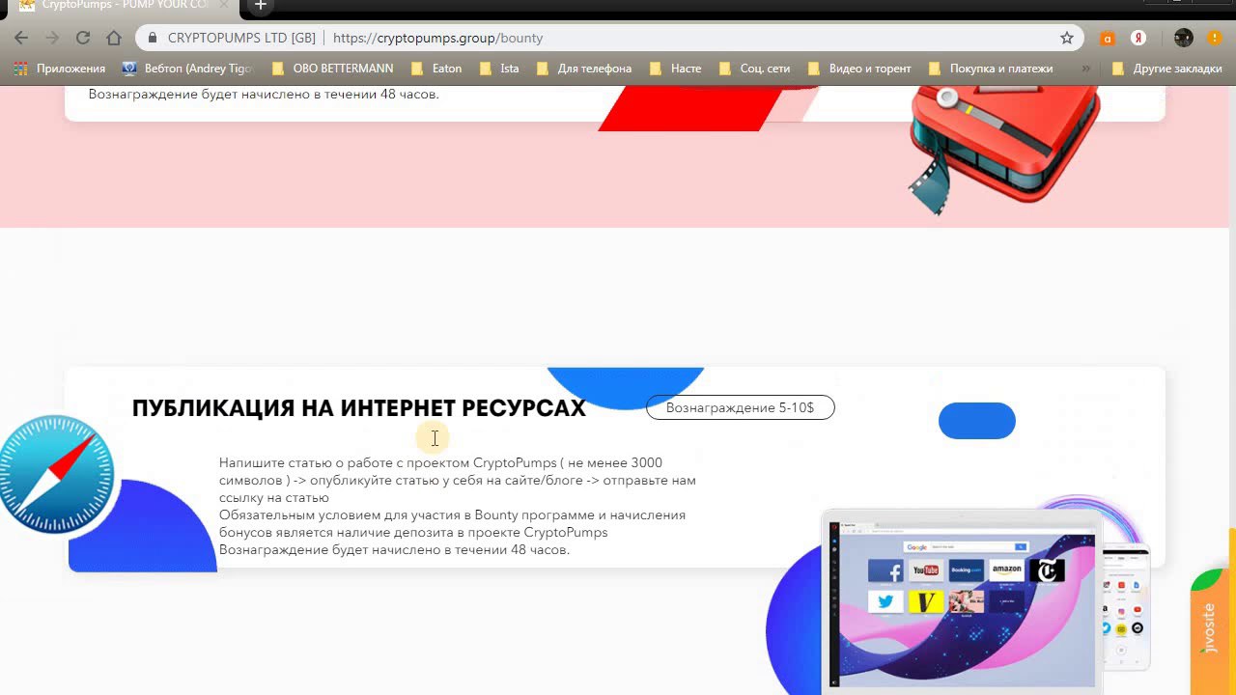Click the paragraph starting 'Напишите статью'
Screen dimensions: 1236x695
click(x=458, y=480)
